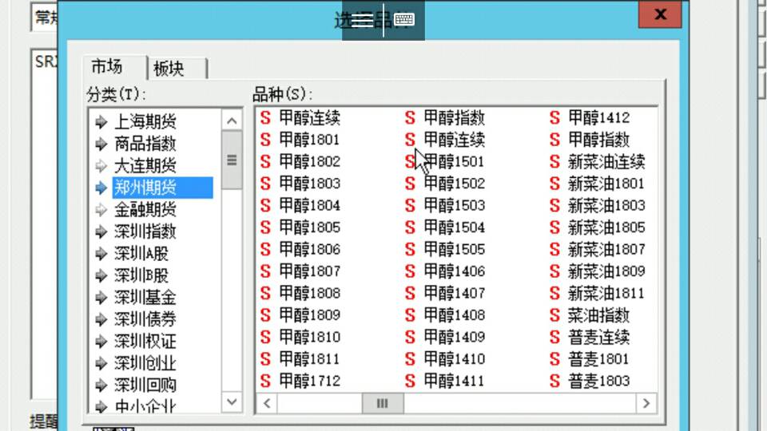Click the S icon for 甲醇1412
The height and width of the screenshot is (431, 767).
coord(554,118)
